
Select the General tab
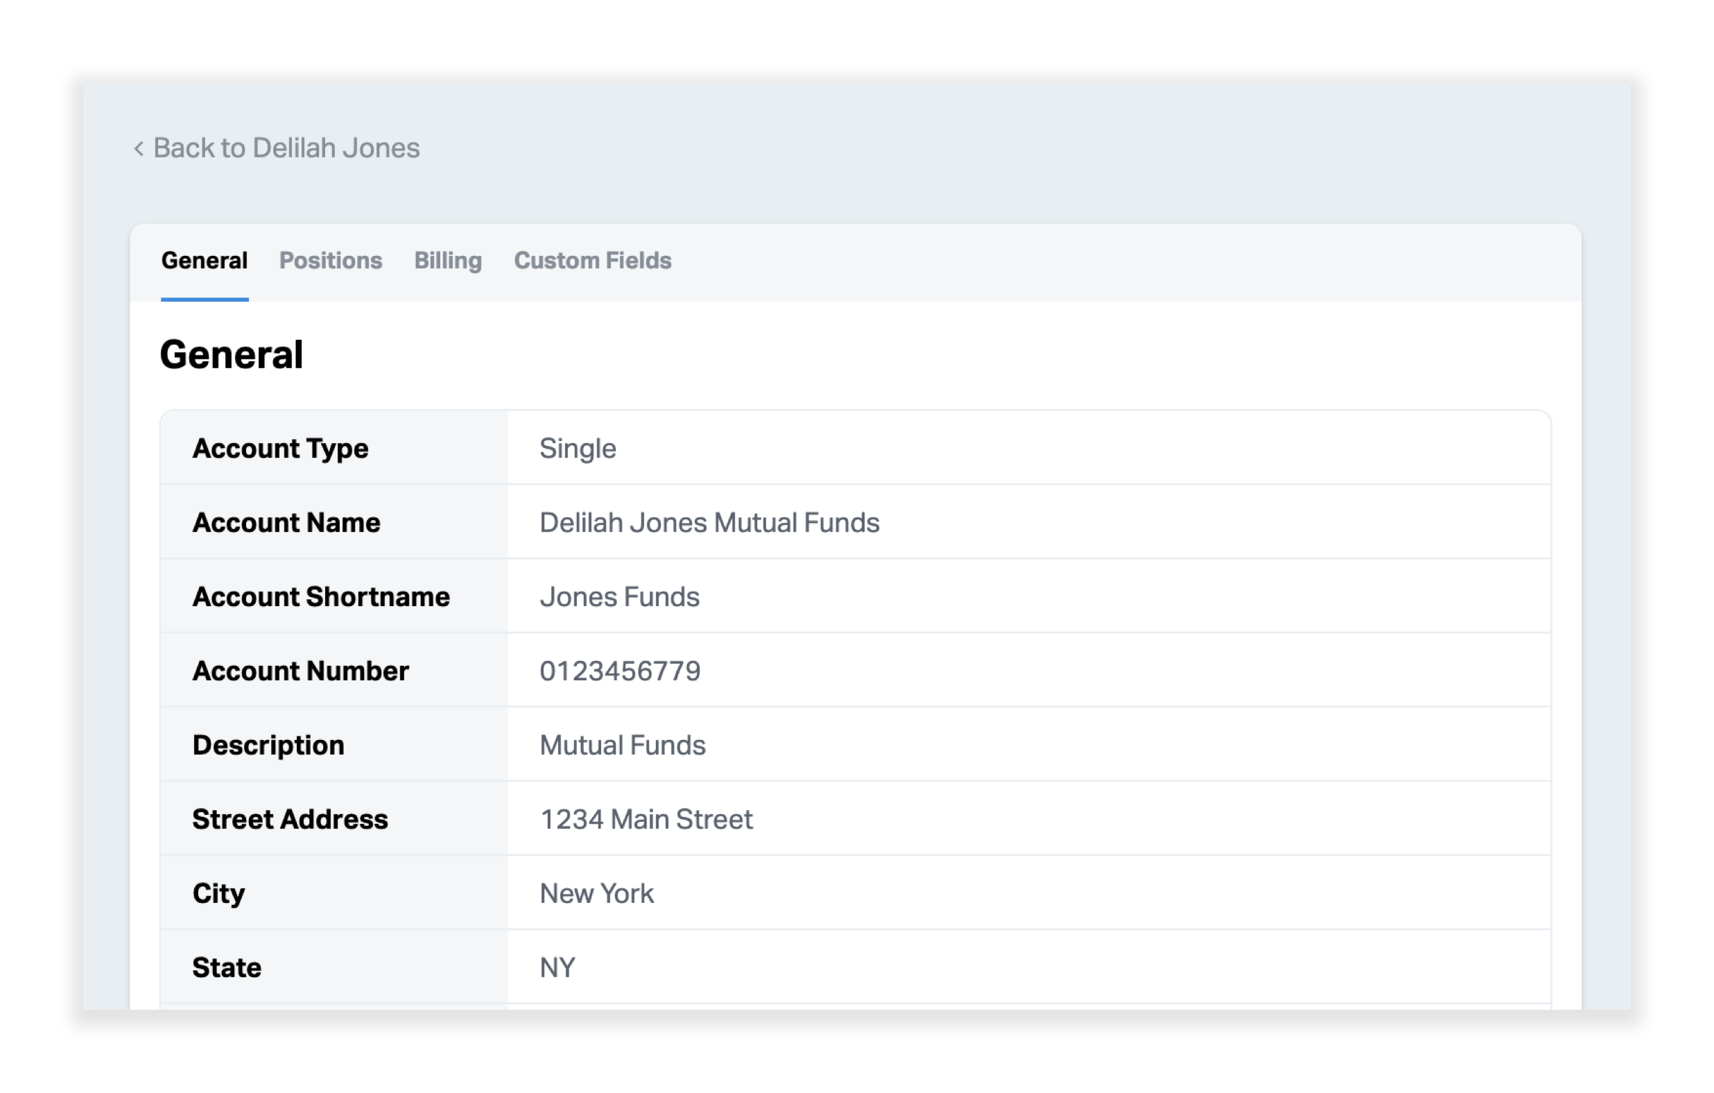pos(205,261)
